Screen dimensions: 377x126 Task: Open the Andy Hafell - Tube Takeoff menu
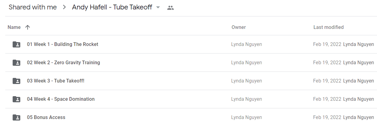(x=112, y=7)
